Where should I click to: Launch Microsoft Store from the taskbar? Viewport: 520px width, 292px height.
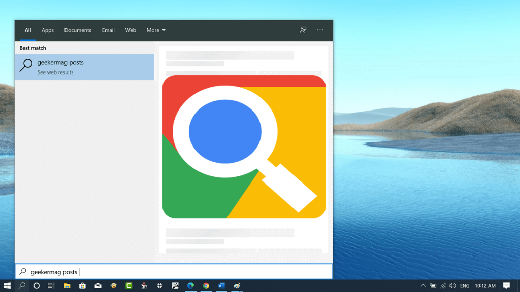pos(82,286)
